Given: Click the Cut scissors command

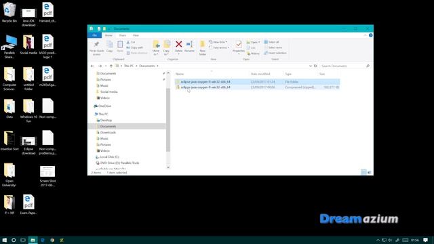Looking at the screenshot, I should (131, 42).
